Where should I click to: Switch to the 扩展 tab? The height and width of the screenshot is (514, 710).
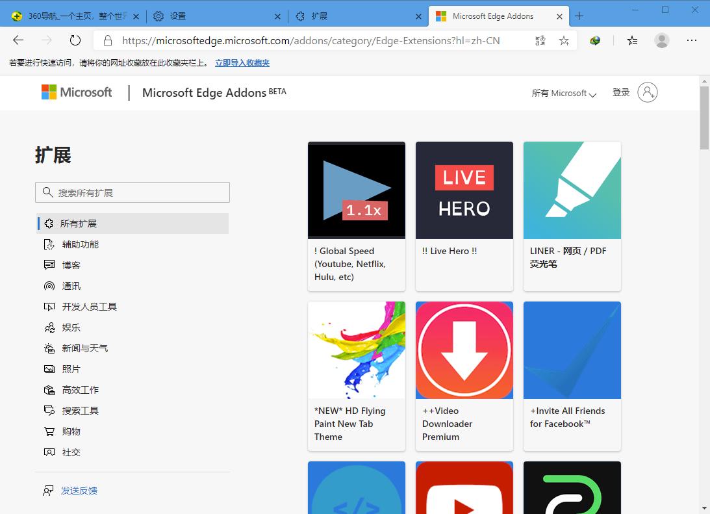point(358,16)
